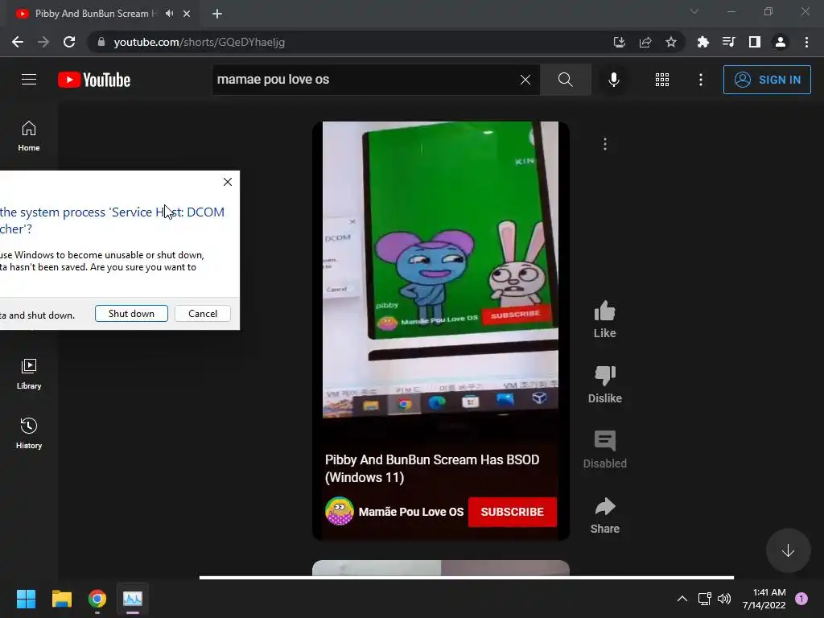The image size is (824, 618).
Task: Click Cancel in the dialog
Action: pyautogui.click(x=202, y=314)
